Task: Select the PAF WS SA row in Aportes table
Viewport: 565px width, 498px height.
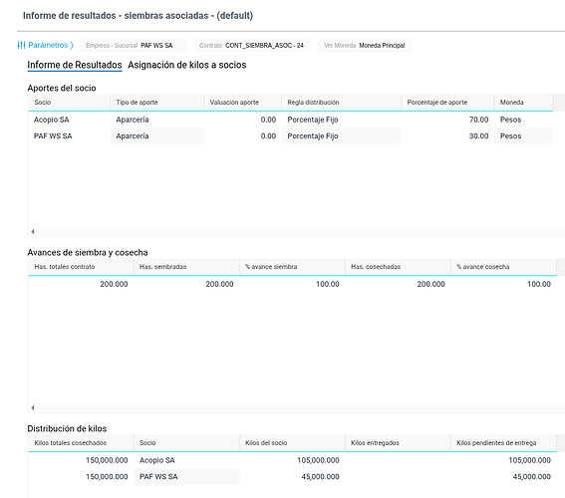Action: pyautogui.click(x=290, y=136)
